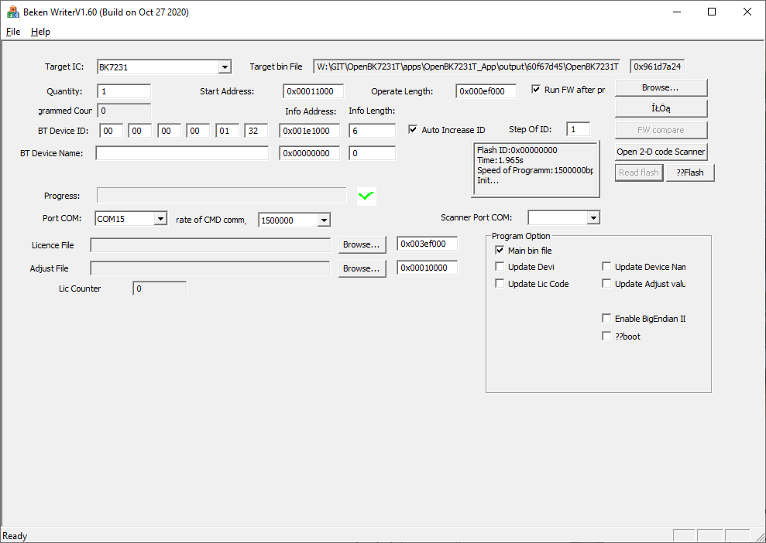
Task: Open the rate of CMD comm dropdown
Action: (x=324, y=220)
